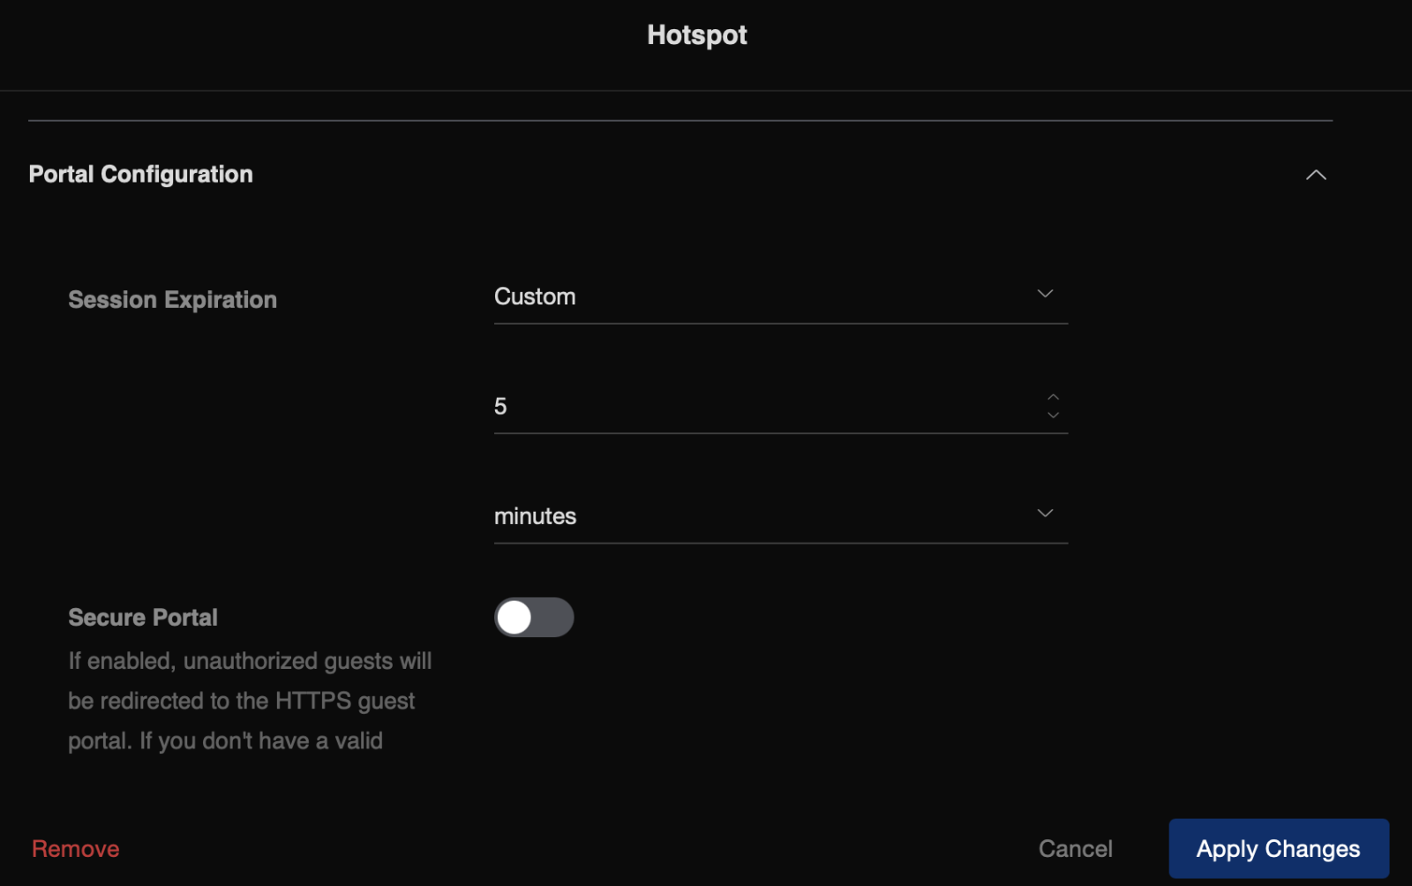Click the session duration field showing 5
Screen dimensions: 1412x886
click(759, 406)
